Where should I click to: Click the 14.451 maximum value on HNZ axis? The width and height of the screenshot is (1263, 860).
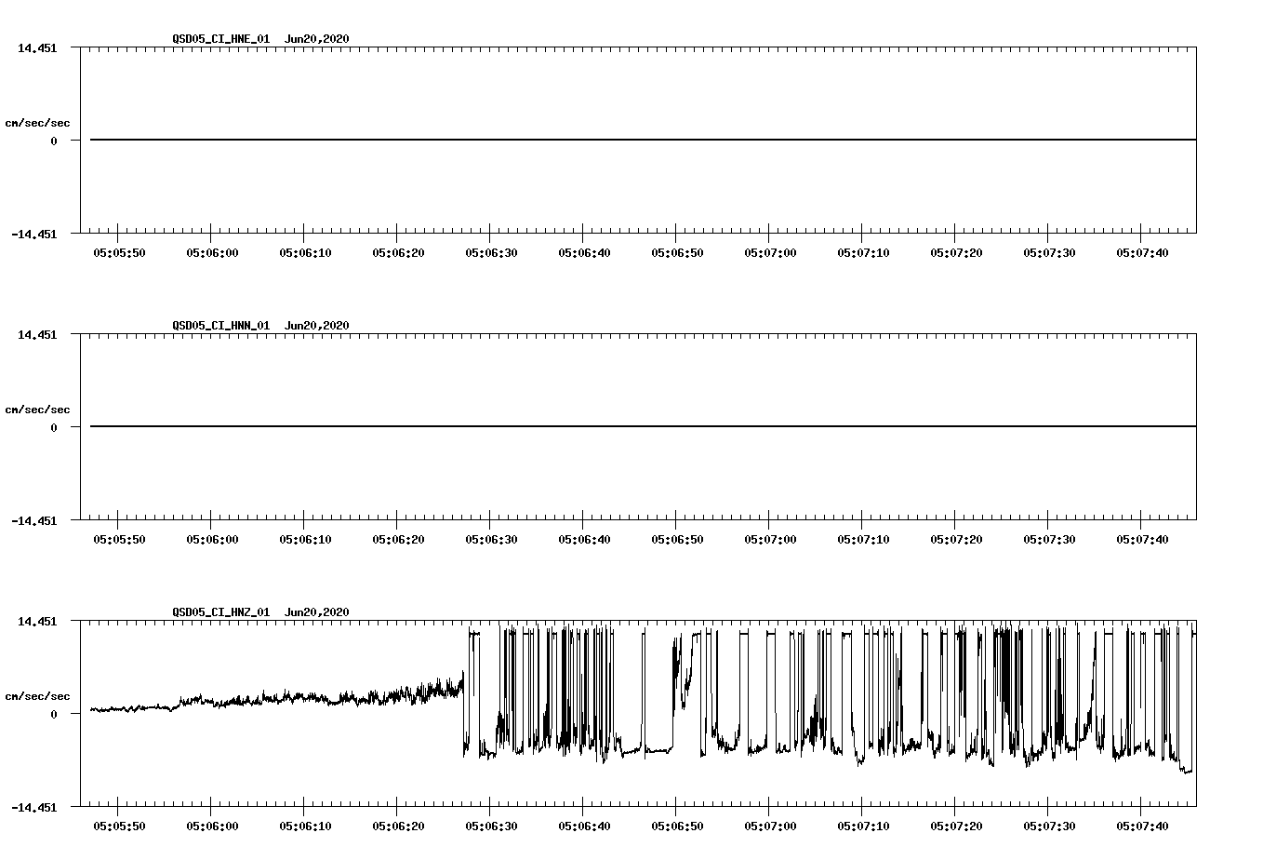[x=37, y=621]
